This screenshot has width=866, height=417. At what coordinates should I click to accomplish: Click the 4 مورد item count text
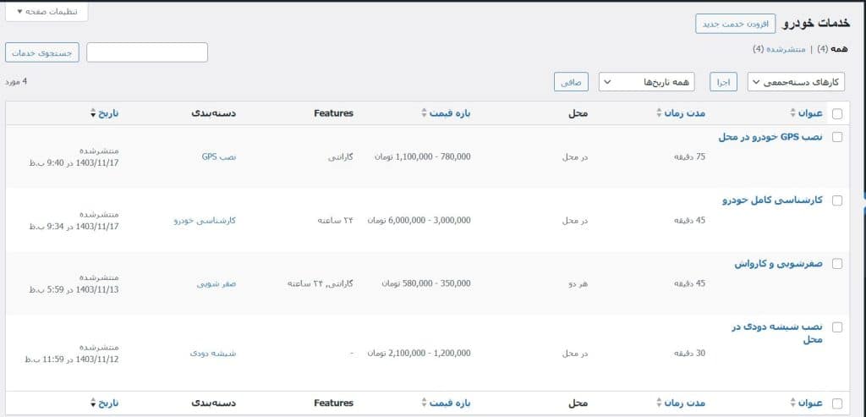point(16,82)
